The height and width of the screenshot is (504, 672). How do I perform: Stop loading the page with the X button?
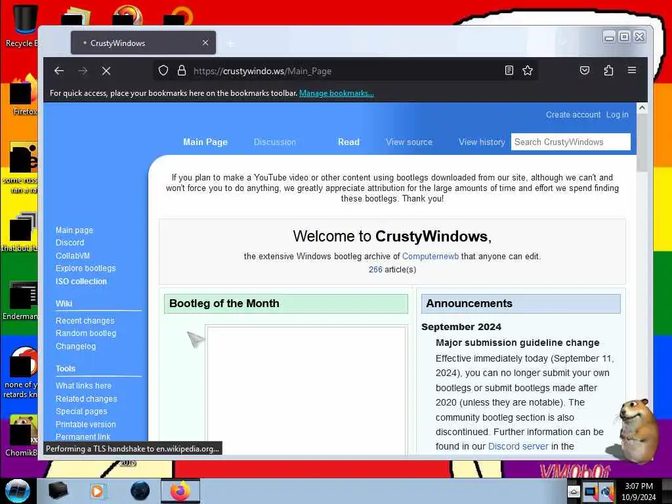coord(106,71)
